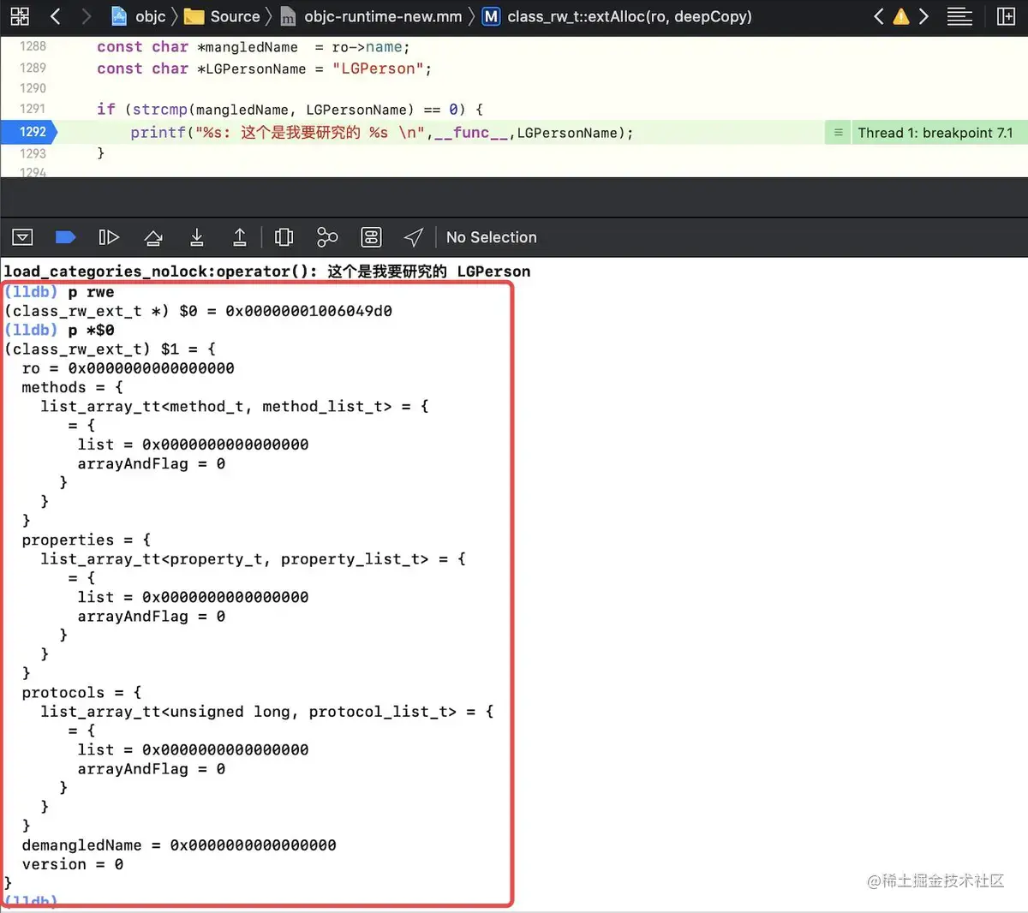Click strcmp in the if condition
The image size is (1028, 913).
point(159,110)
